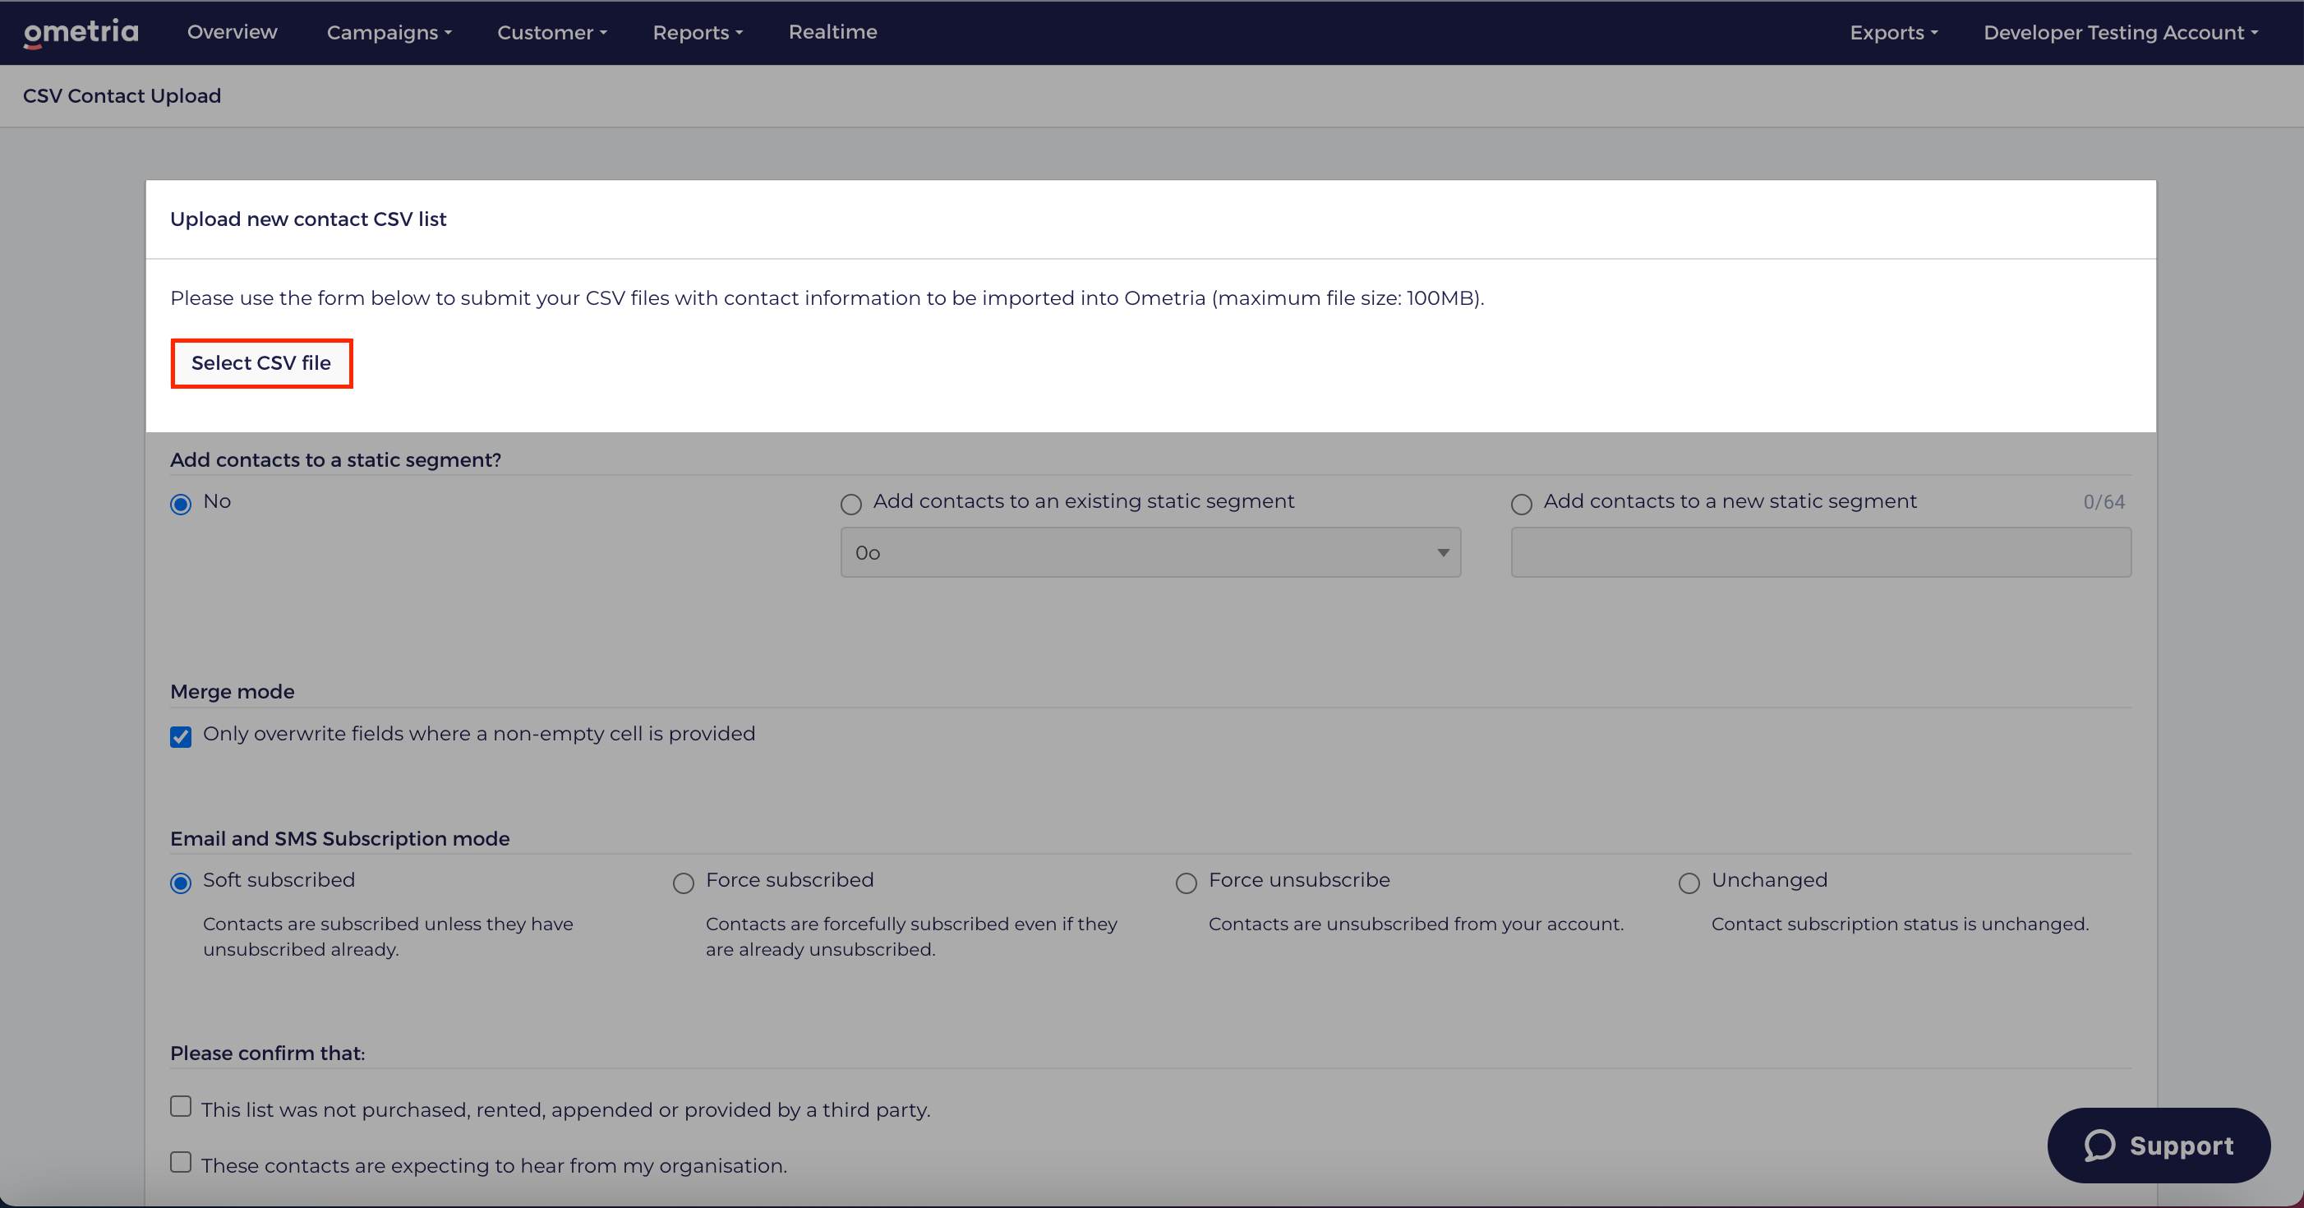This screenshot has width=2304, height=1208.
Task: Expand the Exports menu
Action: pos(1893,32)
